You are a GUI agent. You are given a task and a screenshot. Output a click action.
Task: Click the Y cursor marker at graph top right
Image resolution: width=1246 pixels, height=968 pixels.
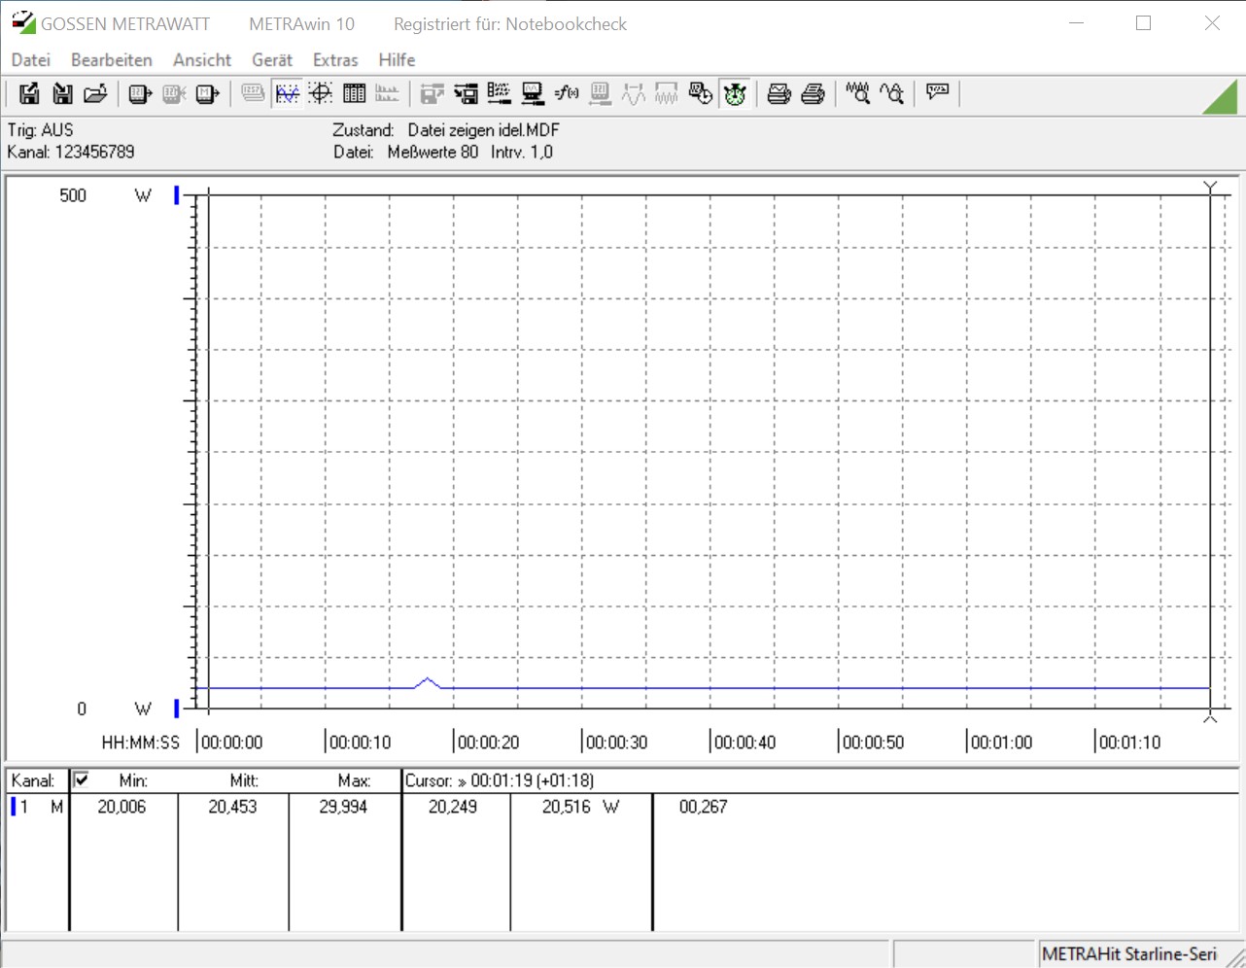pyautogui.click(x=1210, y=187)
